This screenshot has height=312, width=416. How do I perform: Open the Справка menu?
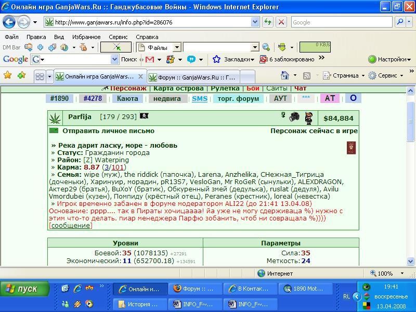pyautogui.click(x=147, y=37)
